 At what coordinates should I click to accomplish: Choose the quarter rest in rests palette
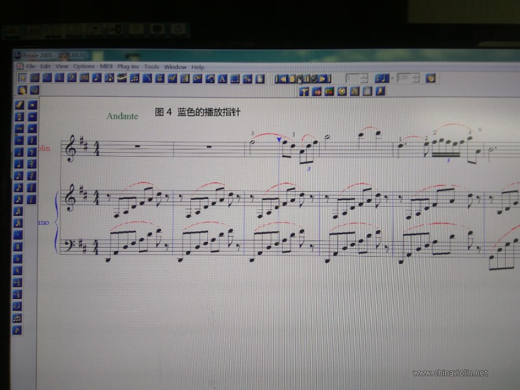pyautogui.click(x=32, y=140)
